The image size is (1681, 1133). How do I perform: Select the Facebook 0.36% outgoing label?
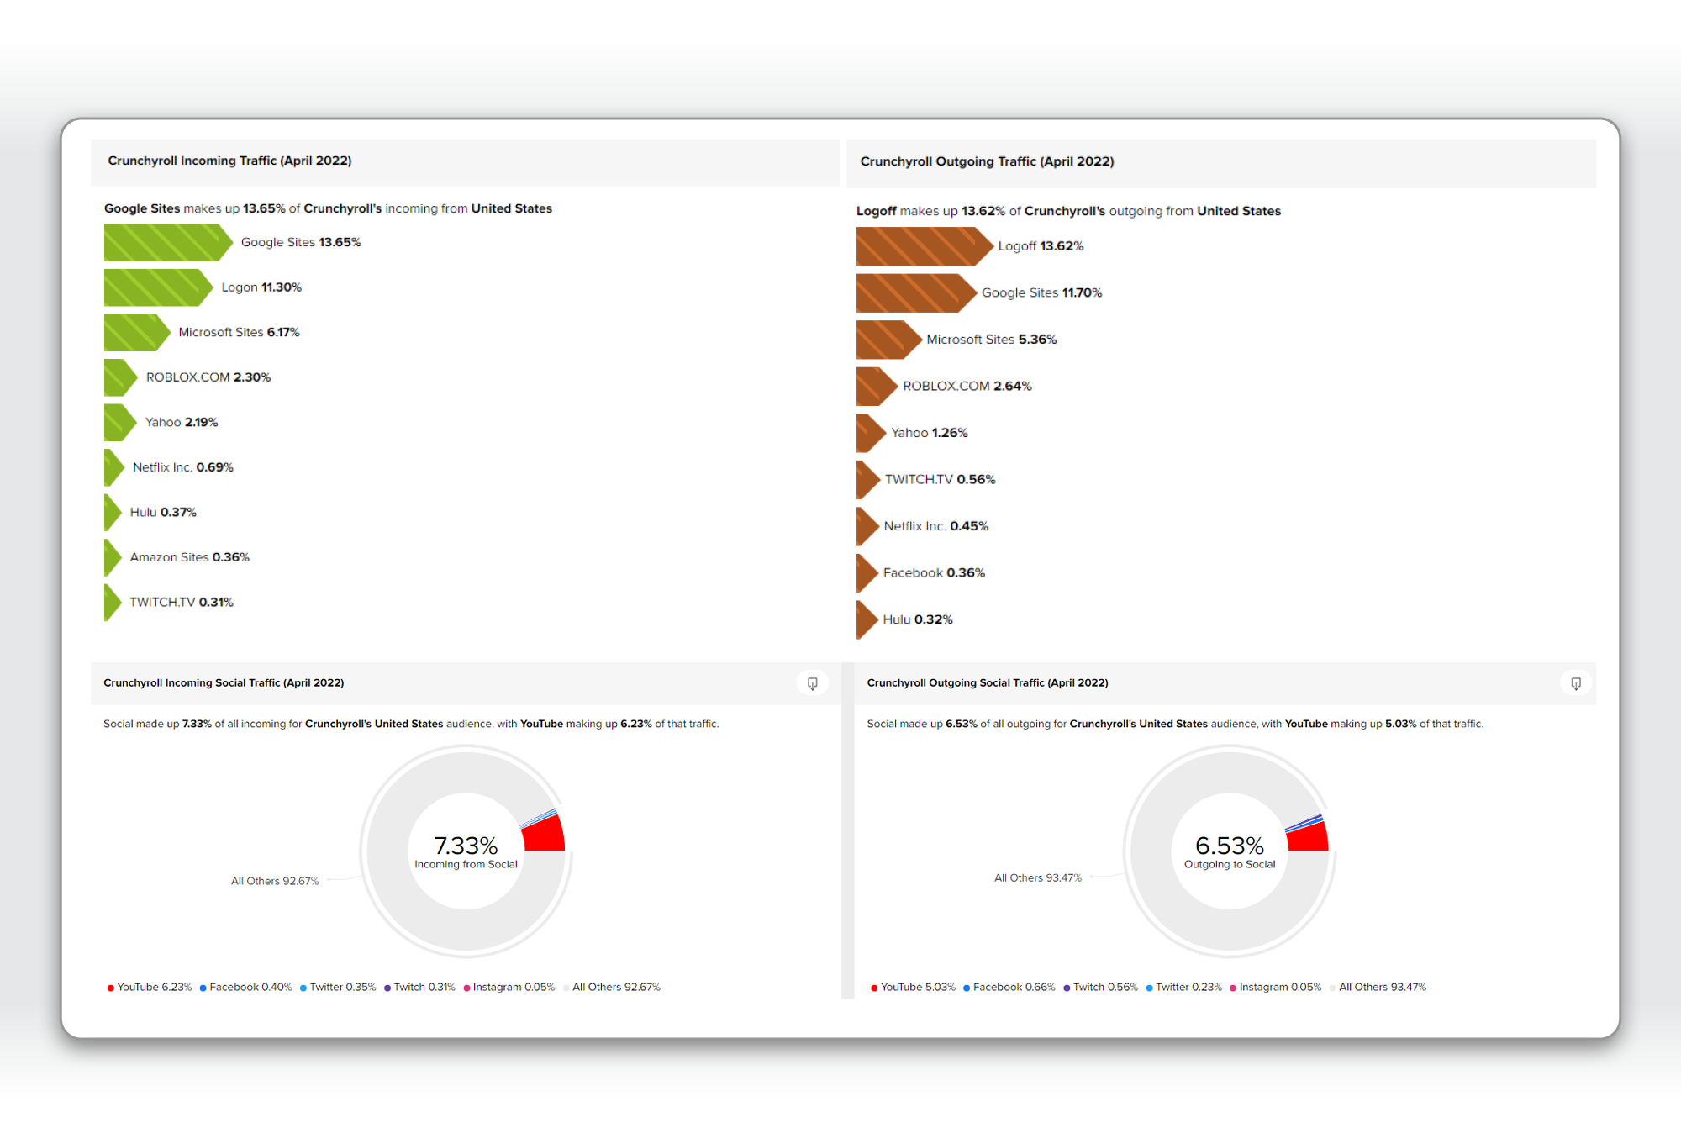934,572
